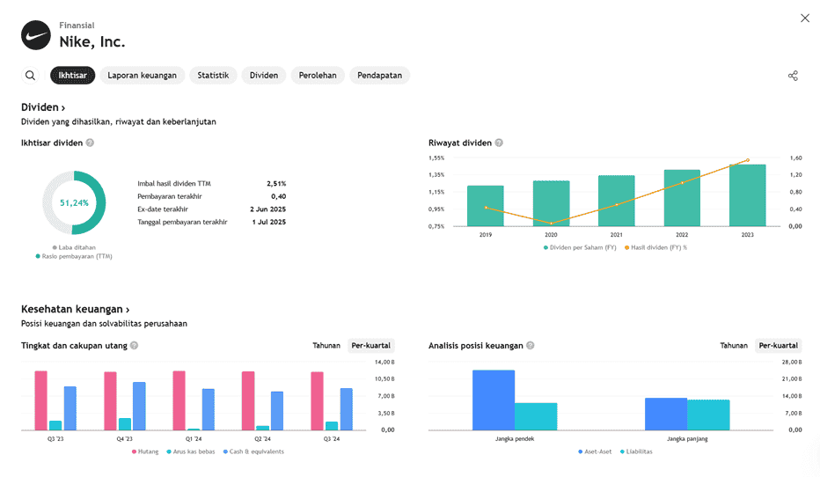Click the Q3 '23 pink Hutang bar
Screen dimensions: 820x477
click(41, 400)
